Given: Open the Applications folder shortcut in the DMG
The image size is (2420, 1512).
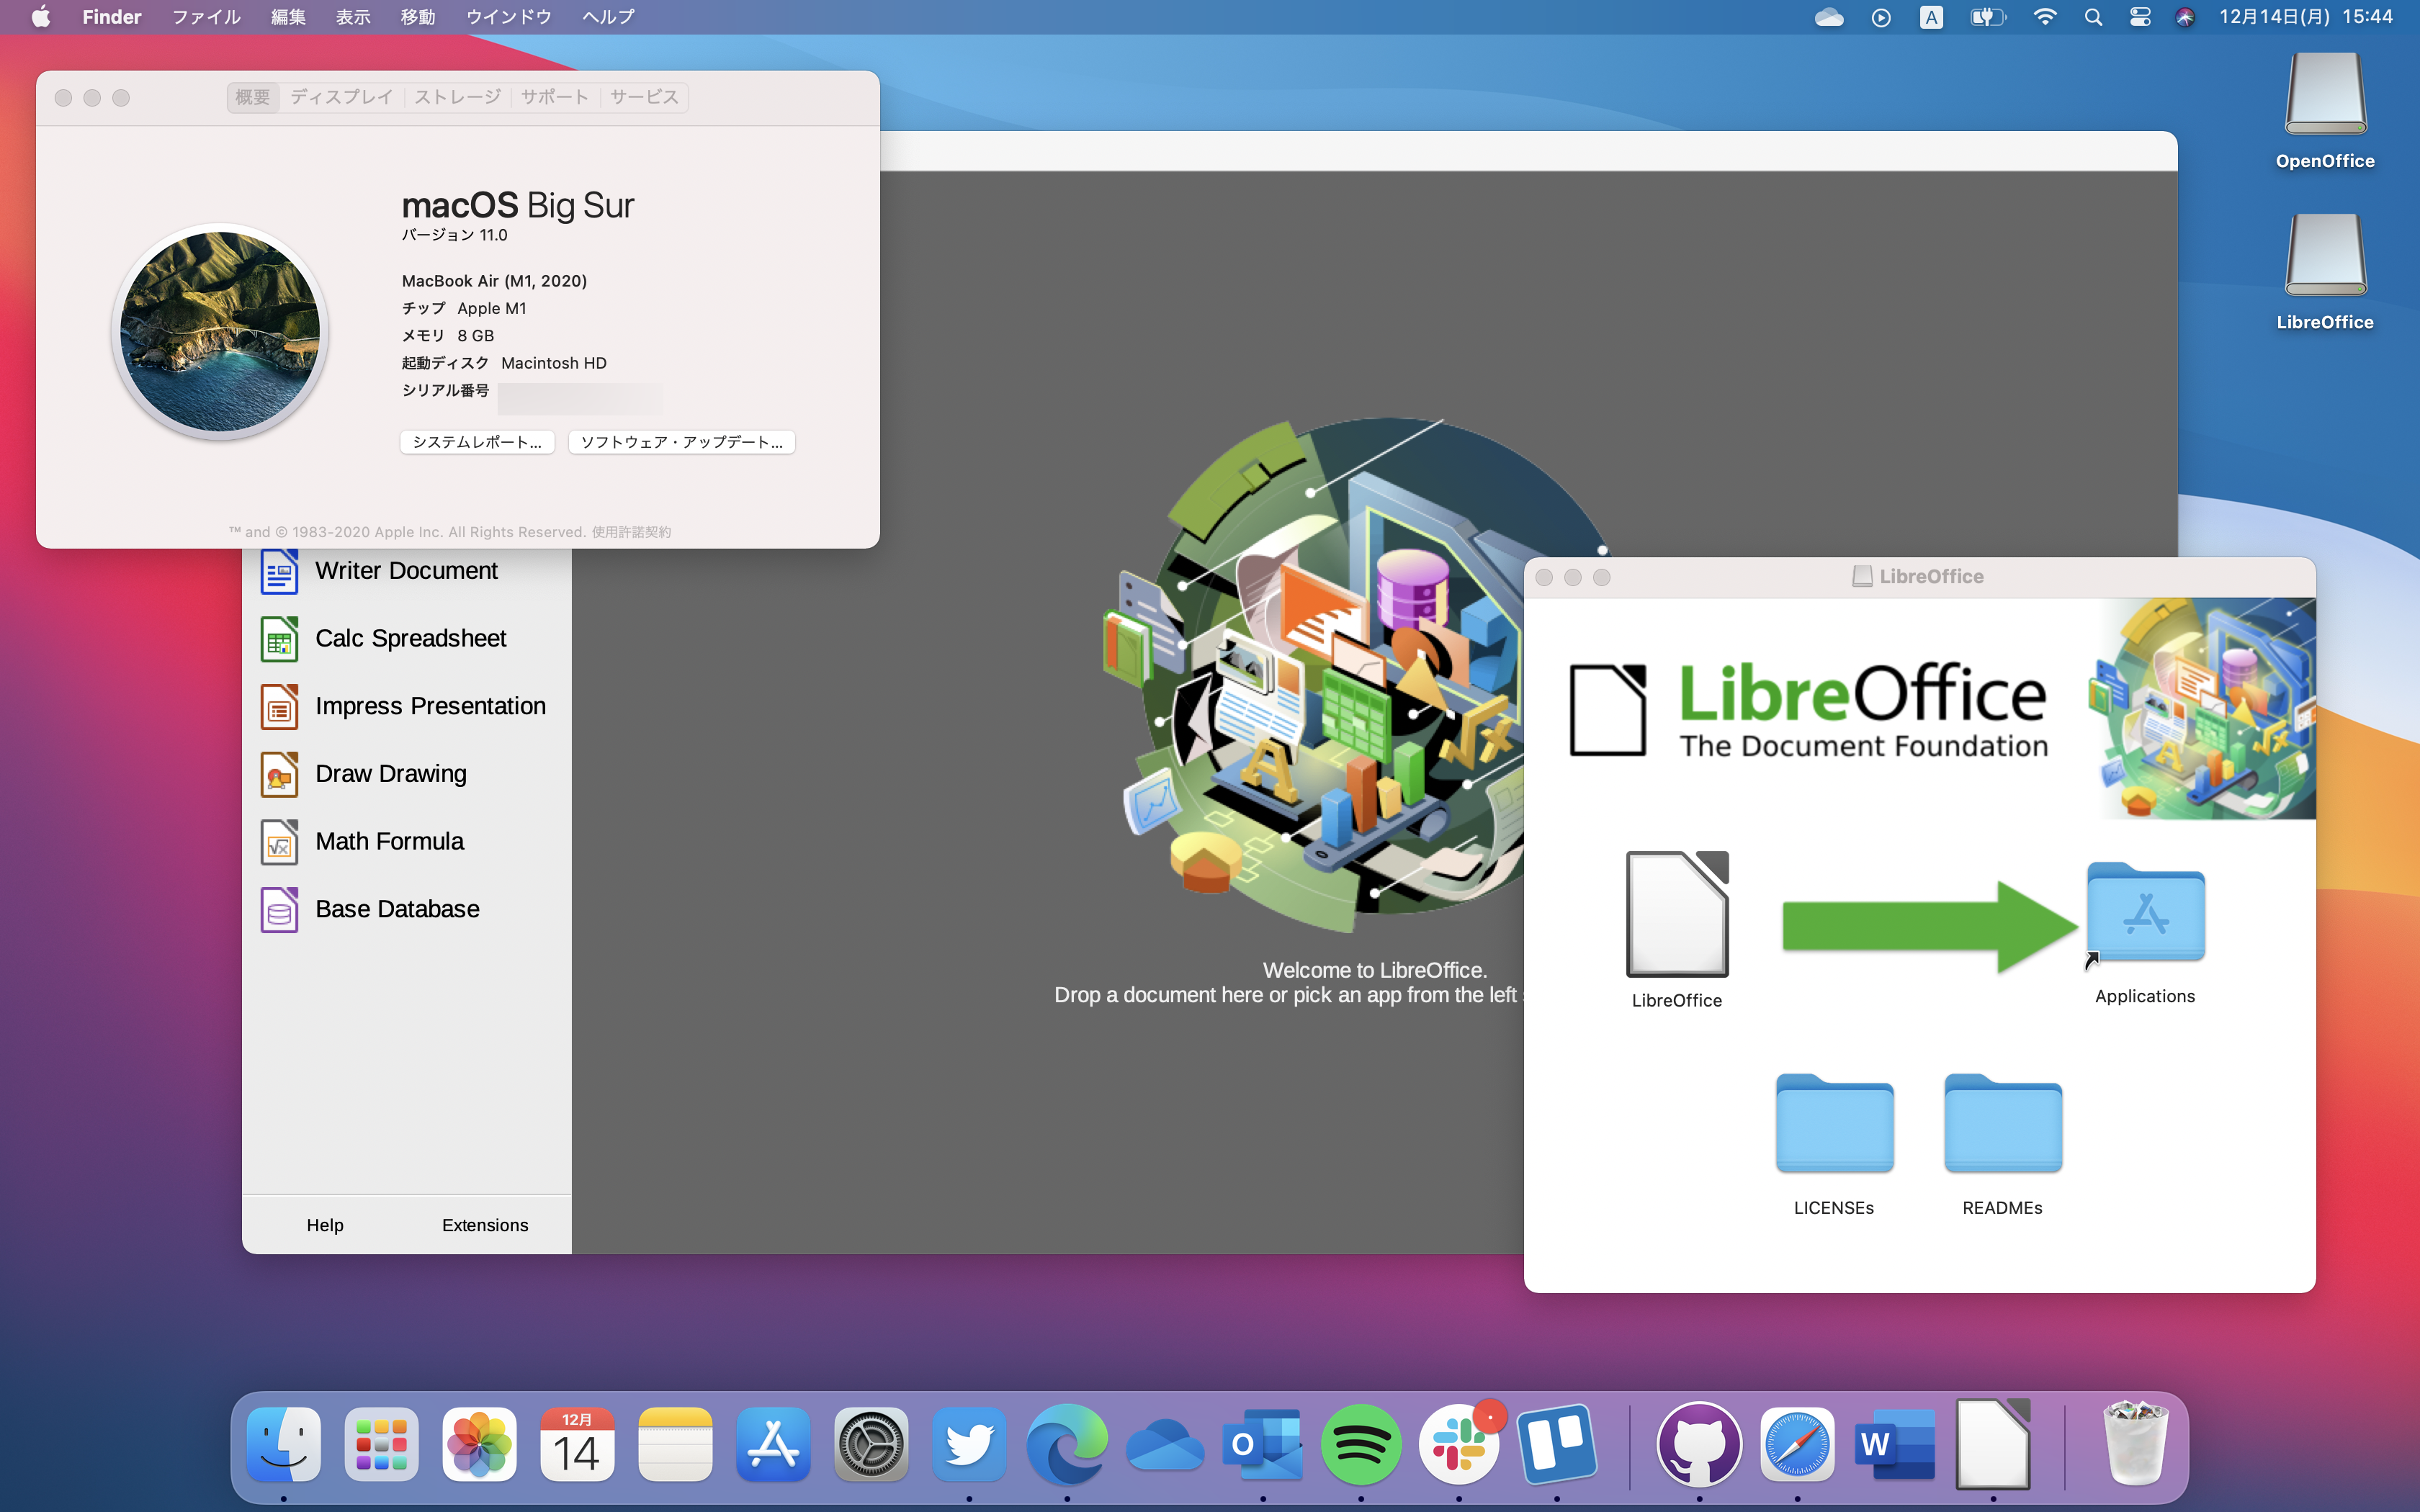Looking at the screenshot, I should tap(2145, 913).
